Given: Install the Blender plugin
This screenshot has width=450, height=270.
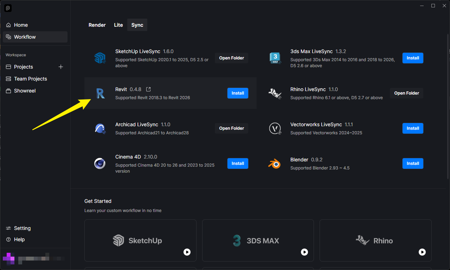Looking at the screenshot, I should click(413, 163).
